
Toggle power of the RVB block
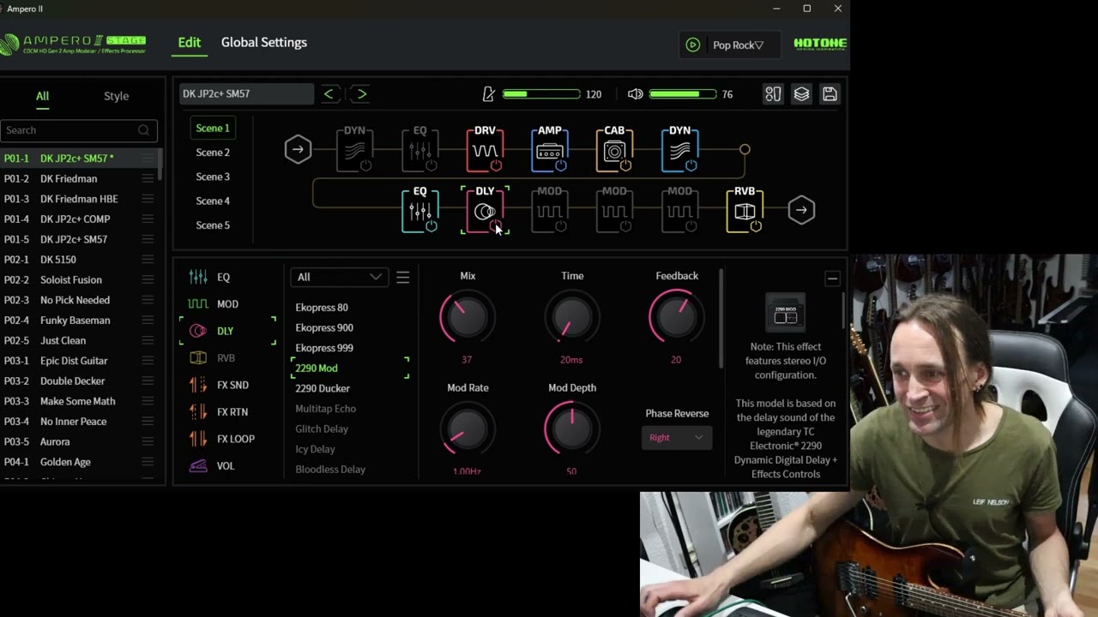click(x=756, y=226)
